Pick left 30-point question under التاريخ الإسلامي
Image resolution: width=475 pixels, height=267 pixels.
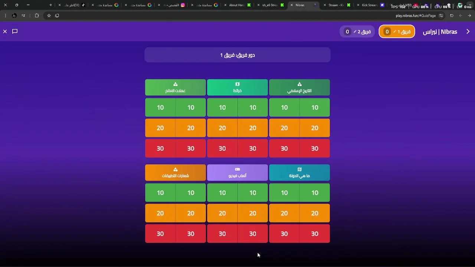(x=284, y=148)
